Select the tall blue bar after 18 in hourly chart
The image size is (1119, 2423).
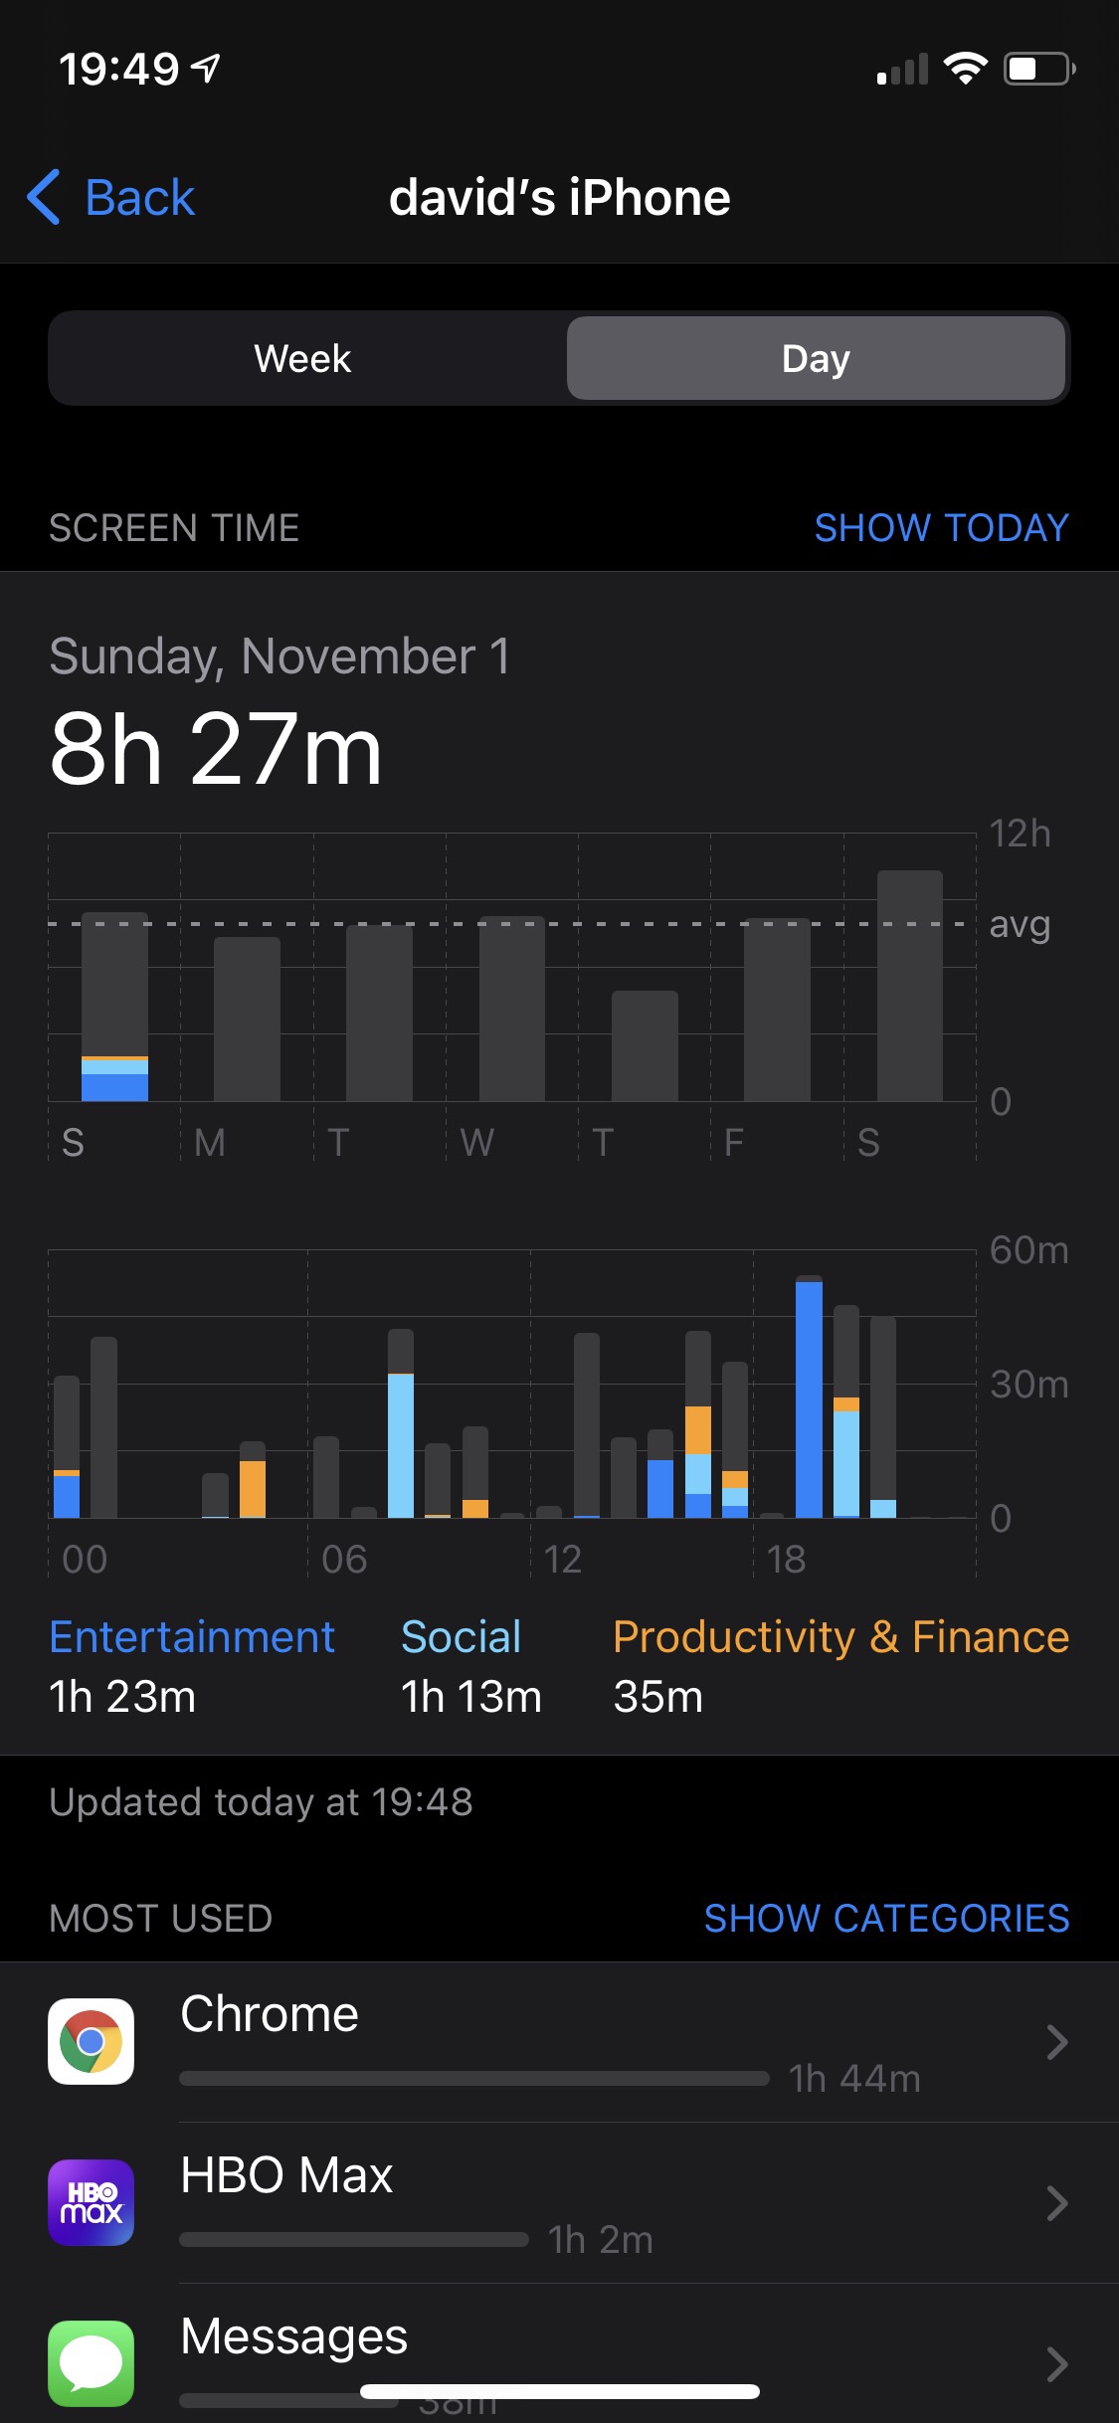click(809, 1398)
